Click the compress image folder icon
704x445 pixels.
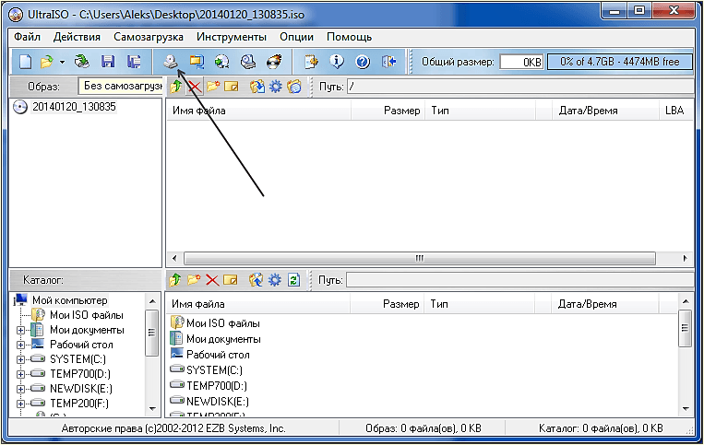[x=197, y=62]
